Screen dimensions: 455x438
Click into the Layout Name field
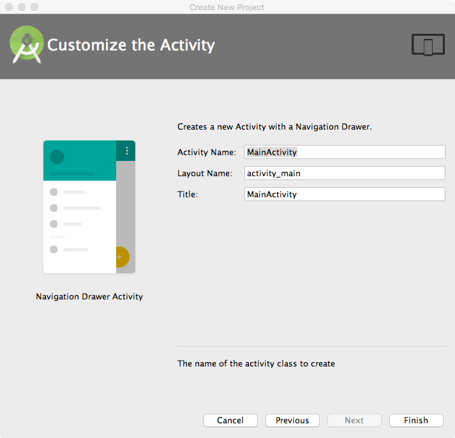coord(345,173)
